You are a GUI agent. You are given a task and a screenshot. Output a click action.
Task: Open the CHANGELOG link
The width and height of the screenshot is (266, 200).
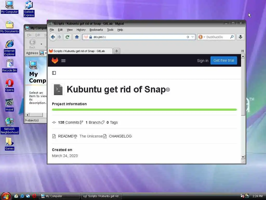point(117,136)
